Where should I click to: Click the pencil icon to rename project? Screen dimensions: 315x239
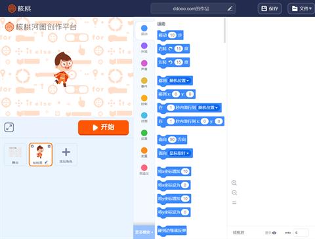[x=230, y=9]
